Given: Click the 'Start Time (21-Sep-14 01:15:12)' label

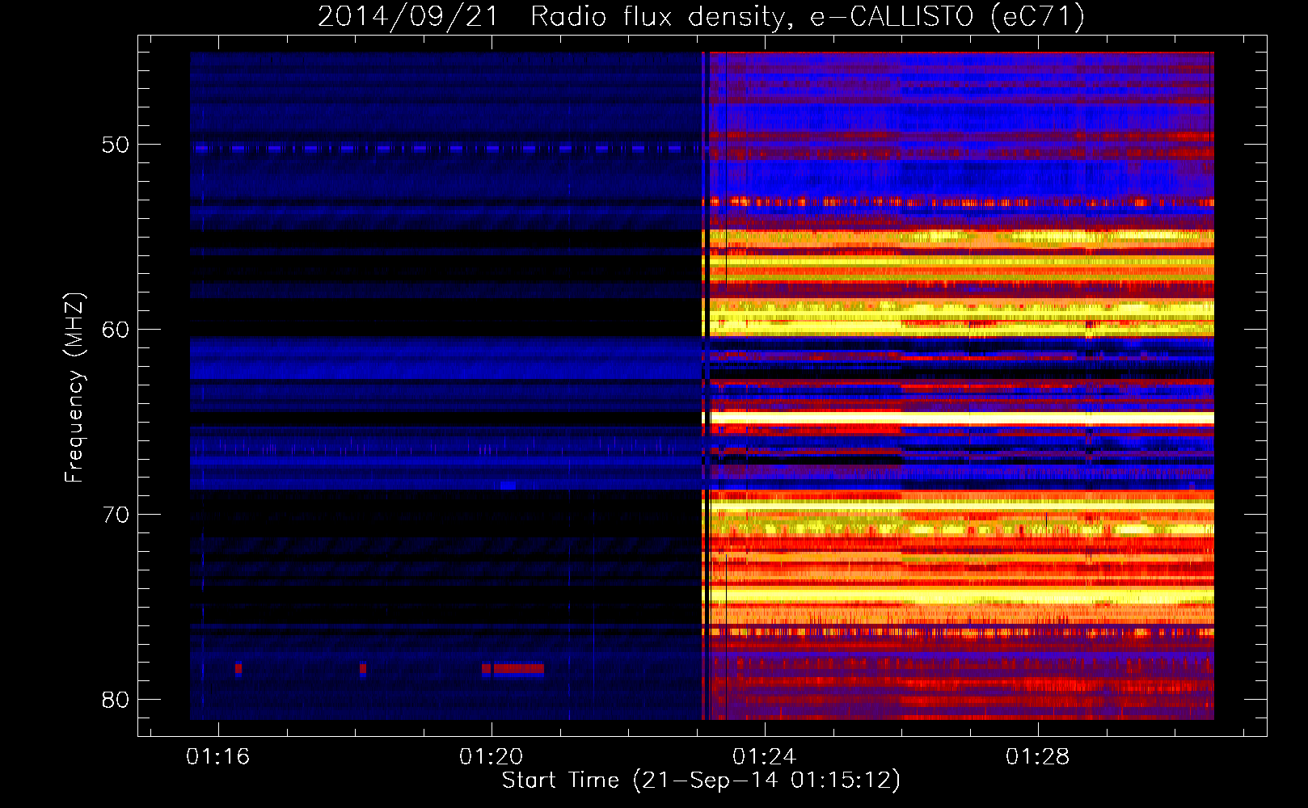Looking at the screenshot, I should click(701, 781).
